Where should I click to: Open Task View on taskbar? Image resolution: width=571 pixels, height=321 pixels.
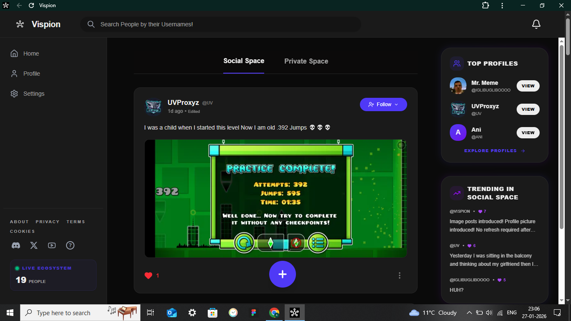(150, 313)
